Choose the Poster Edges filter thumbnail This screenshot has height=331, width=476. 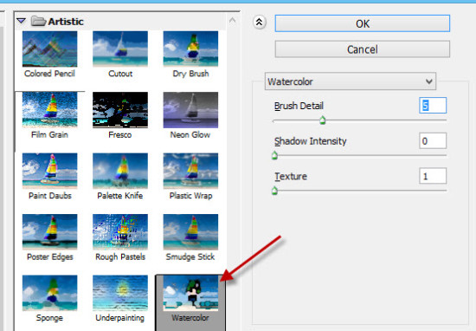tap(50, 232)
